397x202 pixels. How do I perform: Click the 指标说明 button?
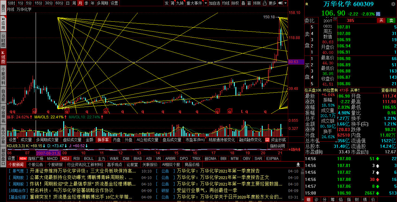click(277, 146)
